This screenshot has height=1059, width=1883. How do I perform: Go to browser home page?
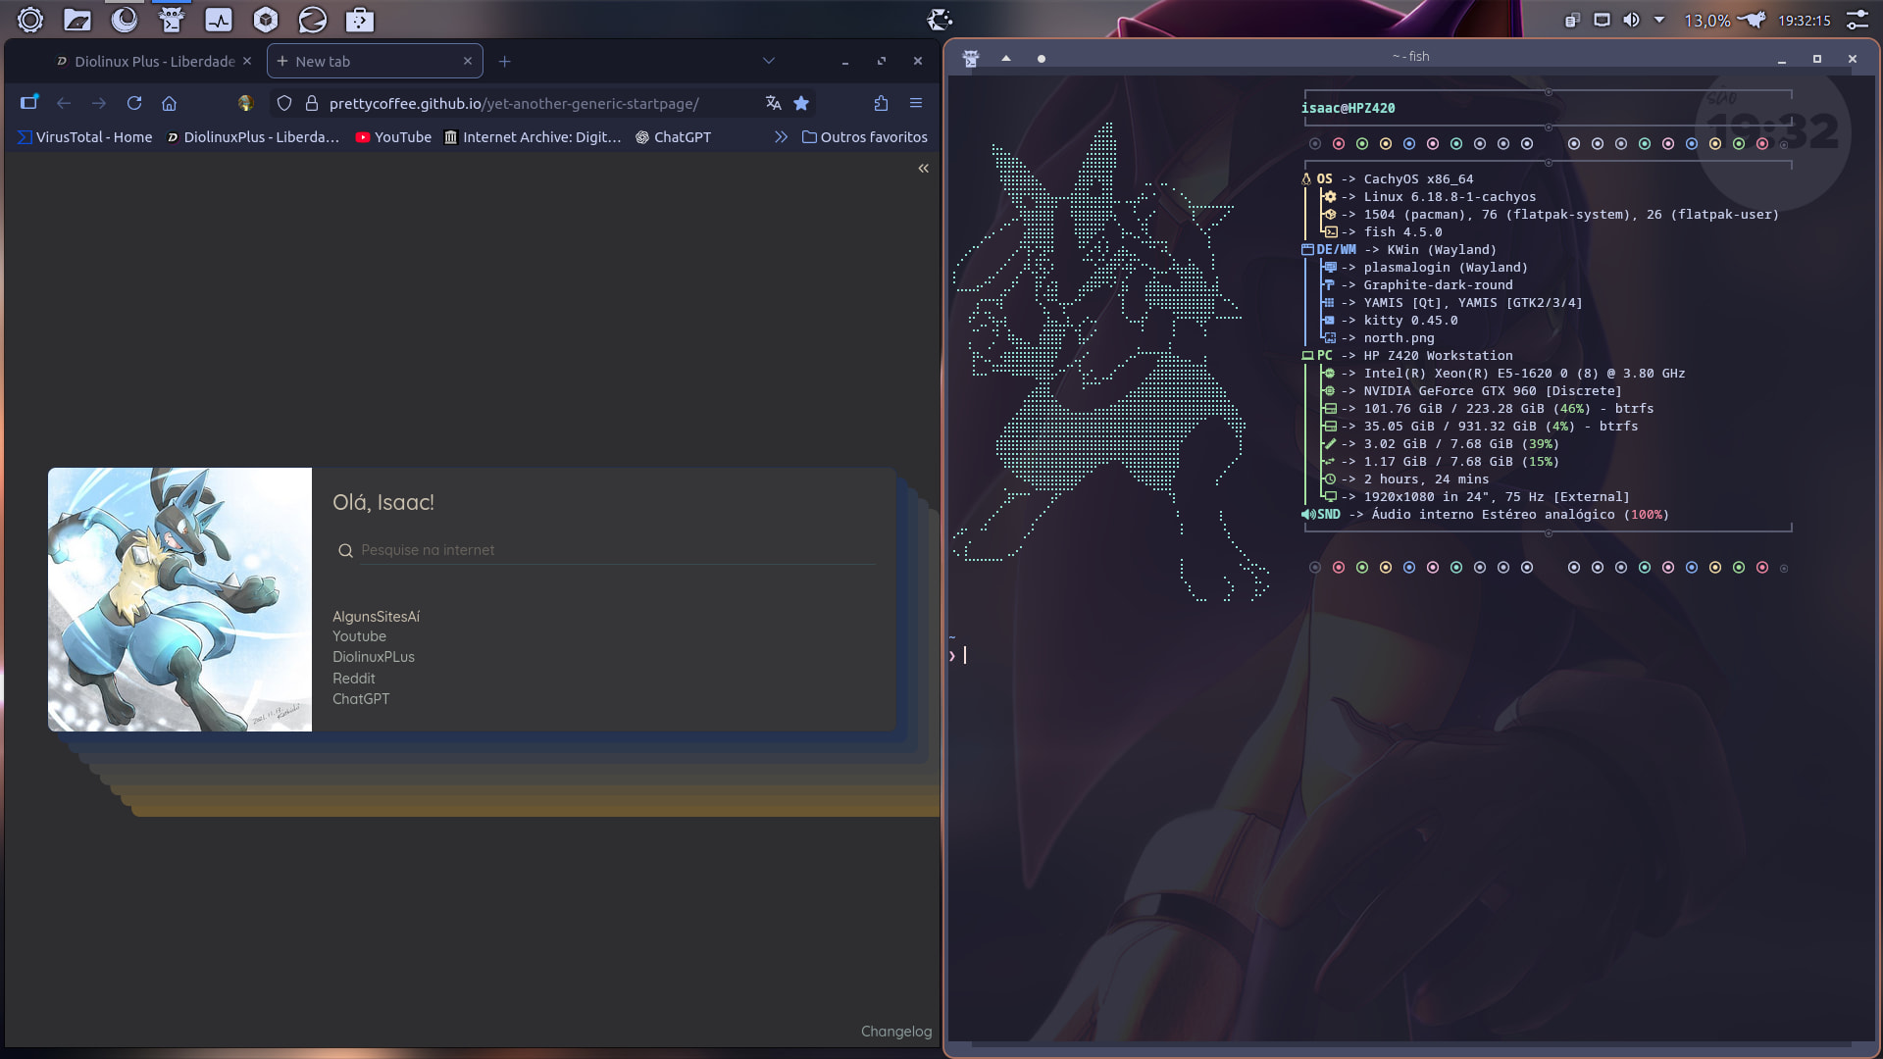[x=169, y=103]
